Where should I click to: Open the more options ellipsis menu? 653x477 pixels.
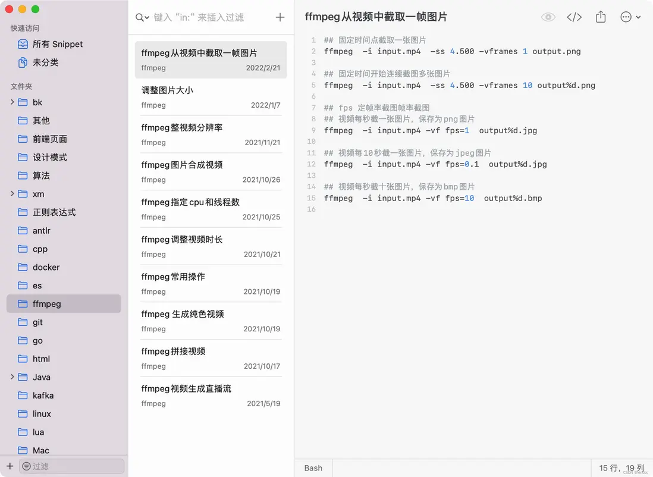point(630,17)
